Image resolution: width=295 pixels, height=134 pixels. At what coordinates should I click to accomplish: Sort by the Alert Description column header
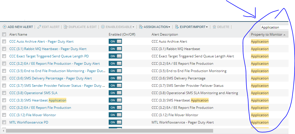point(165,34)
